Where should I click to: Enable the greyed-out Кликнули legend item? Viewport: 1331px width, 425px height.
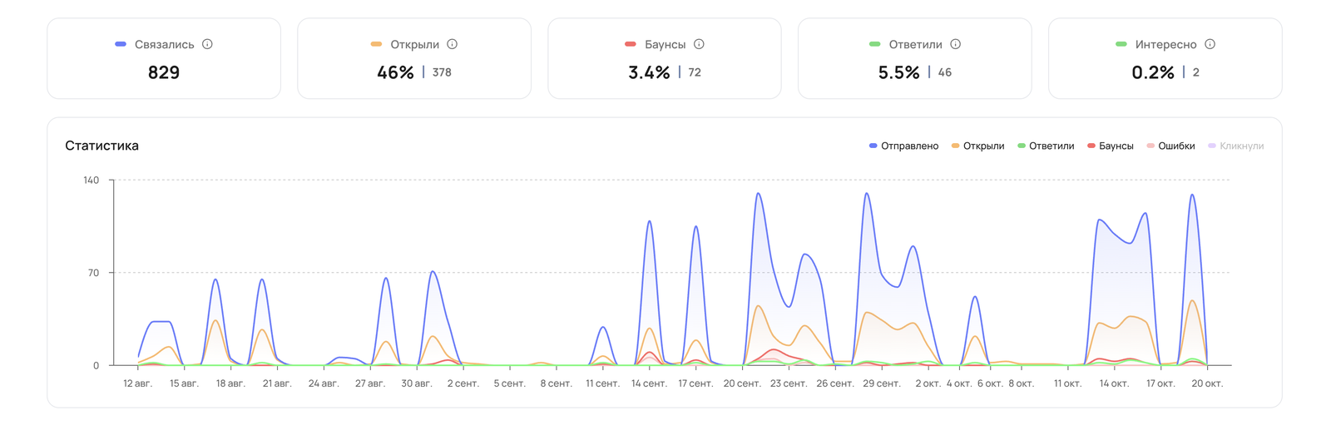(1235, 146)
